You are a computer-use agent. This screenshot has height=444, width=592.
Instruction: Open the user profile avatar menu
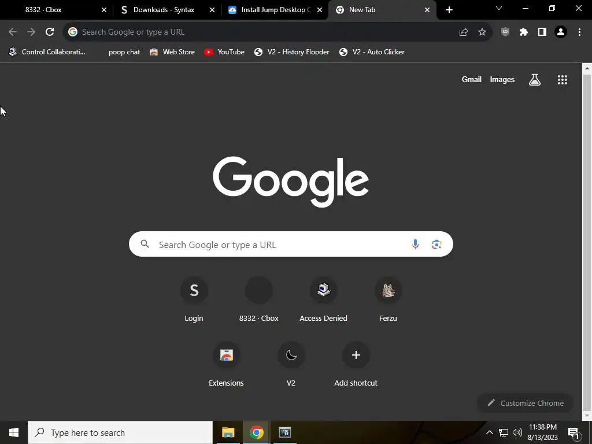561,32
